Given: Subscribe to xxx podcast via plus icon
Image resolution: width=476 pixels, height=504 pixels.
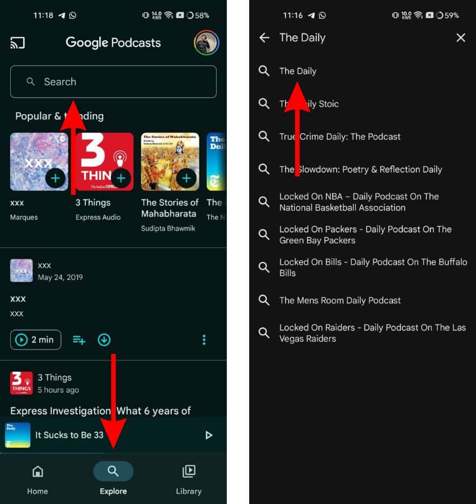Looking at the screenshot, I should tap(55, 178).
